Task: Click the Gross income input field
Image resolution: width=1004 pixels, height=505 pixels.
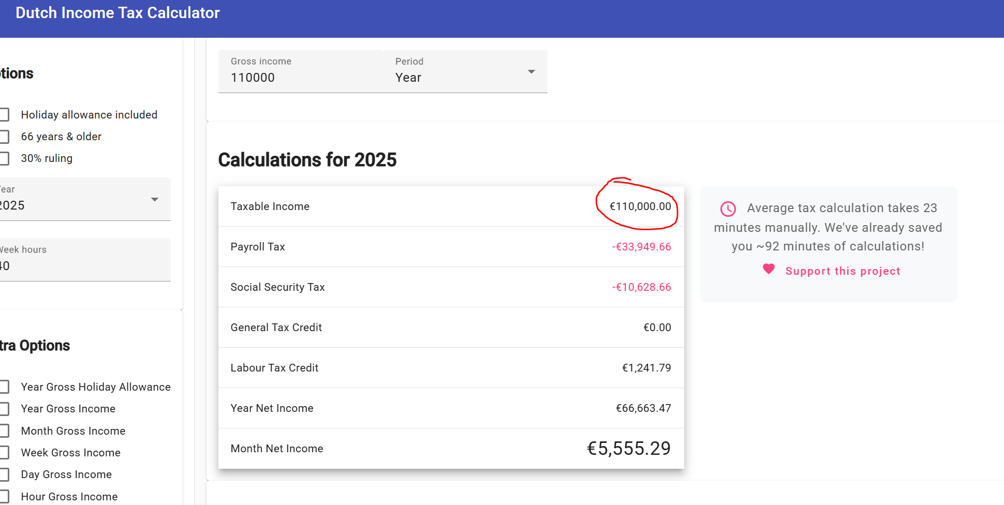Action: coord(300,78)
